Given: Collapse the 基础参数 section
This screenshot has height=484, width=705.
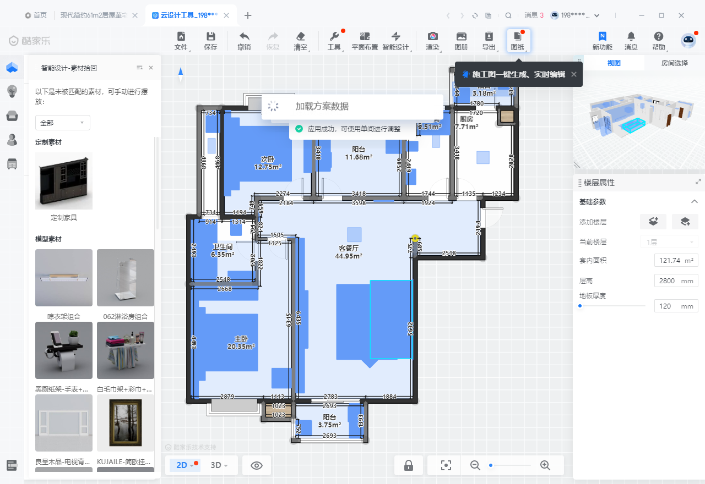Looking at the screenshot, I should click(695, 202).
